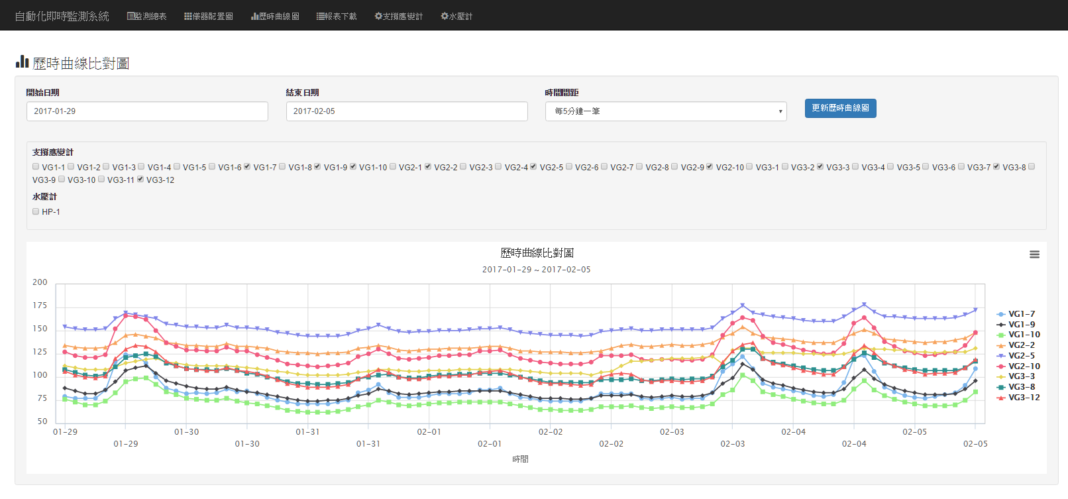Enable the HP-1 water pressure checkbox
Image resolution: width=1068 pixels, height=499 pixels.
(x=36, y=211)
